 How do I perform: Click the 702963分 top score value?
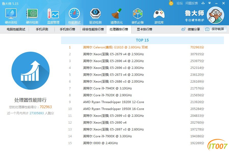(197, 47)
